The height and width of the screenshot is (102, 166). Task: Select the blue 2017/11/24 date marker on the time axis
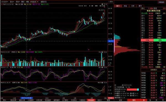tap(27, 98)
